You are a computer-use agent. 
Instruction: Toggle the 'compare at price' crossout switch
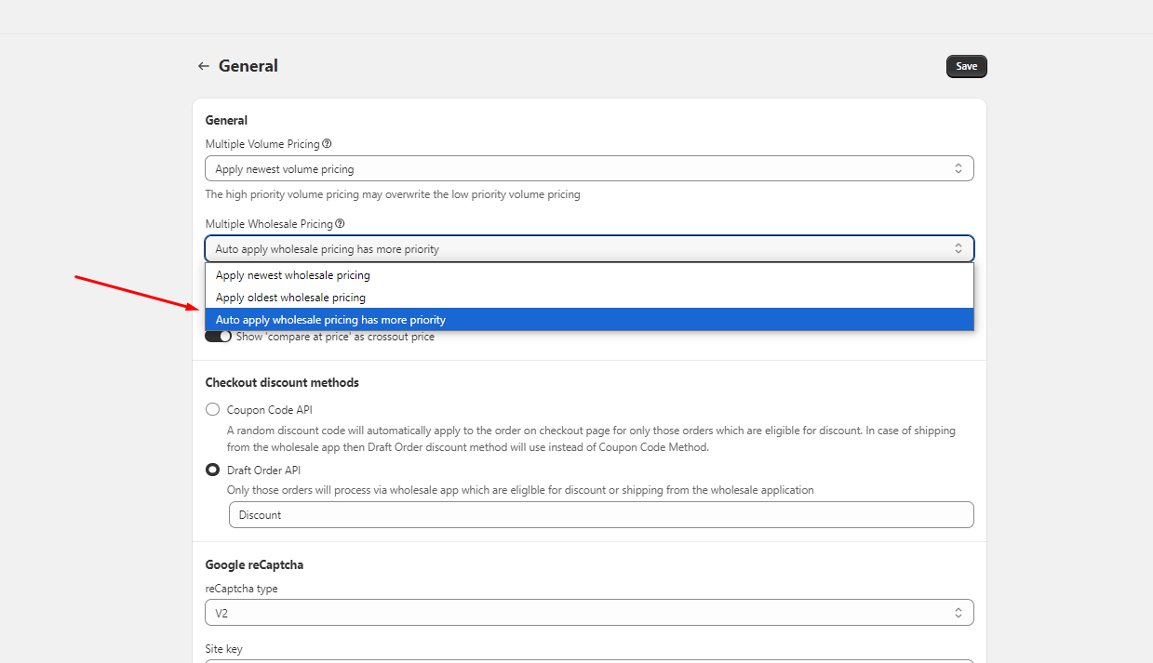[x=218, y=337]
